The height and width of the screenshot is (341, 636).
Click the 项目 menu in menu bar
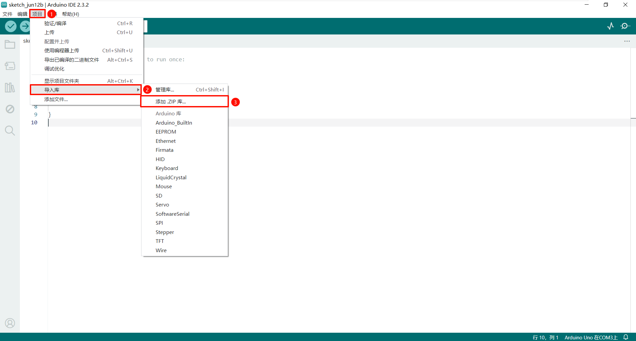(x=37, y=14)
